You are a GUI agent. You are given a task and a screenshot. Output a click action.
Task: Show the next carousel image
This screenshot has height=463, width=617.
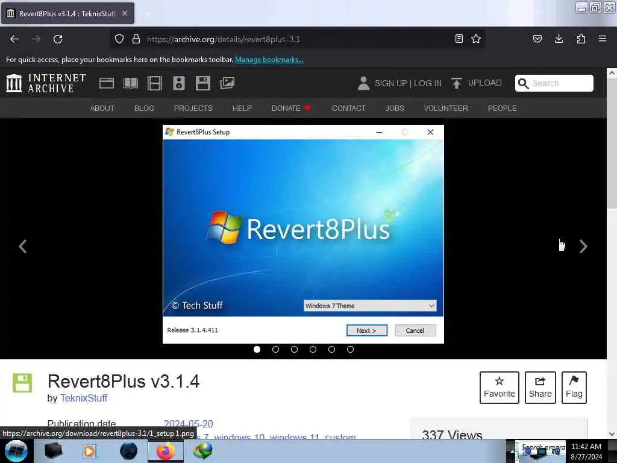[583, 247]
